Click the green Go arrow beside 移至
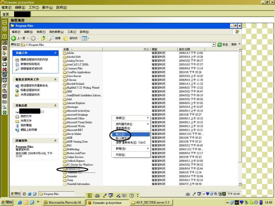 tap(219, 45)
